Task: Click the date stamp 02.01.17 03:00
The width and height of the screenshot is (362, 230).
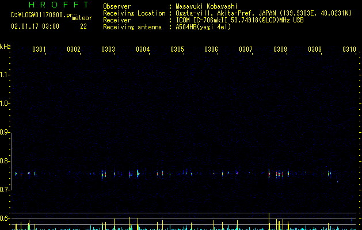Action: point(35,26)
